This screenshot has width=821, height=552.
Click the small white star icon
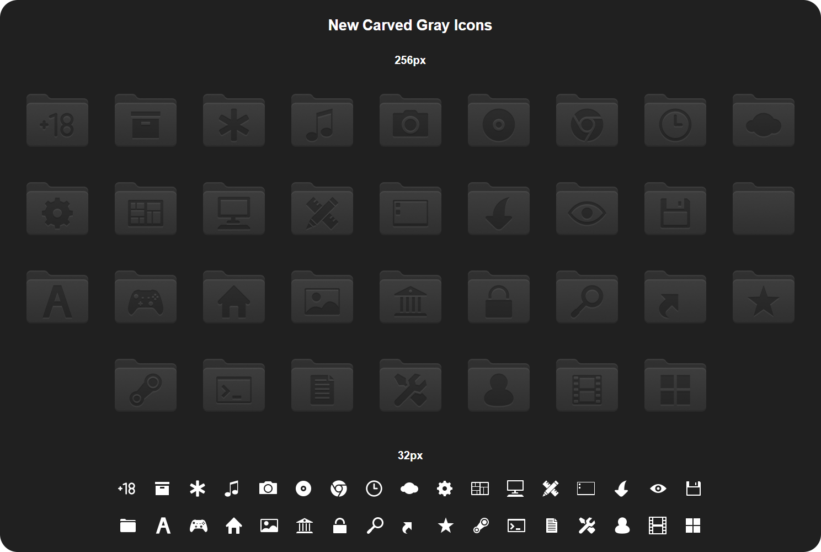pos(446,526)
